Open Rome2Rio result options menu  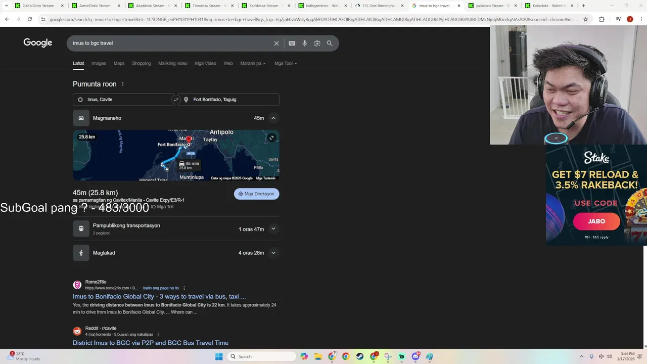184,288
